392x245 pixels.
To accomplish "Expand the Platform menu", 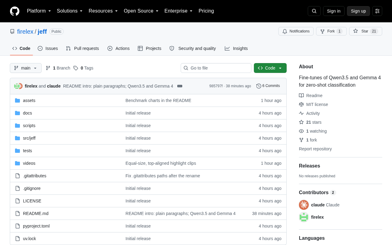I will click(x=39, y=11).
